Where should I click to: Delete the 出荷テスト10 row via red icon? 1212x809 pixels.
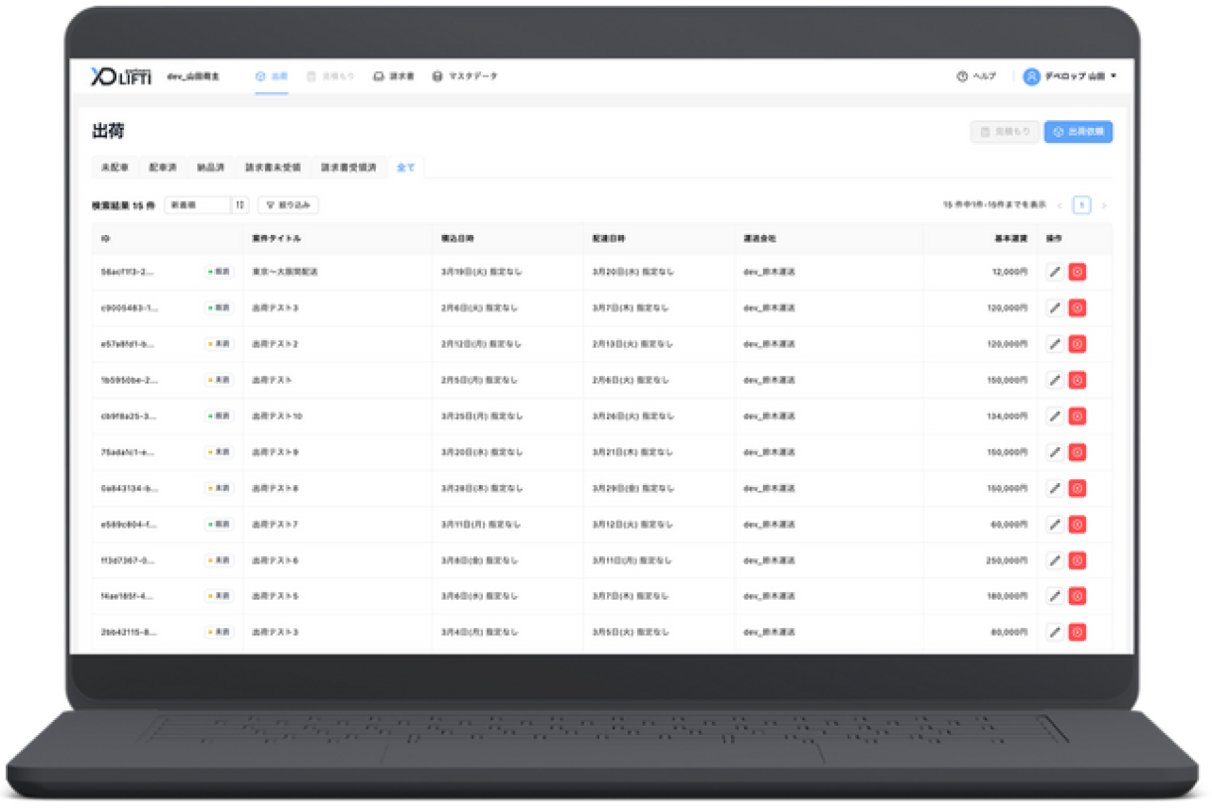click(x=1078, y=416)
